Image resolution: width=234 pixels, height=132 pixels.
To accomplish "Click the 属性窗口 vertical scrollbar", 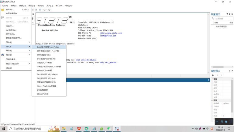I will point(232,96).
